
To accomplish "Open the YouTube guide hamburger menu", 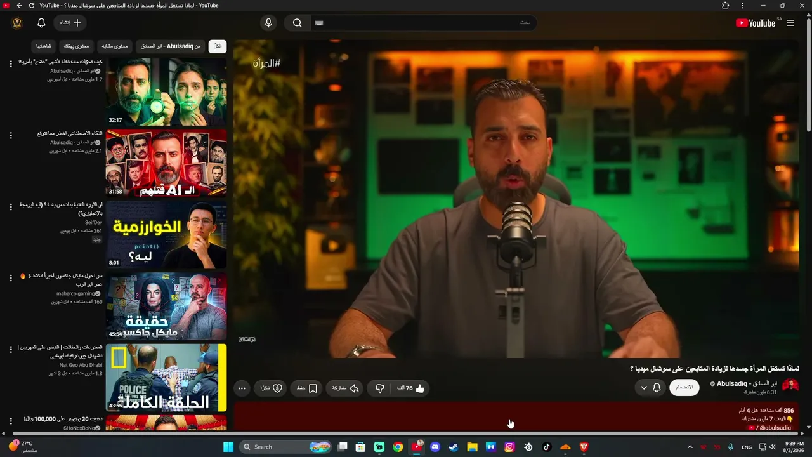I will point(790,23).
